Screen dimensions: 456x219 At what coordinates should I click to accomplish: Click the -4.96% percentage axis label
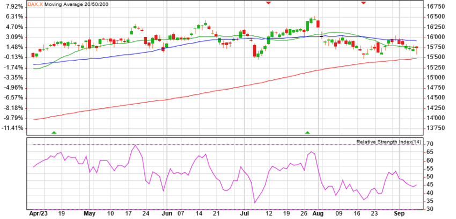coord(13,88)
